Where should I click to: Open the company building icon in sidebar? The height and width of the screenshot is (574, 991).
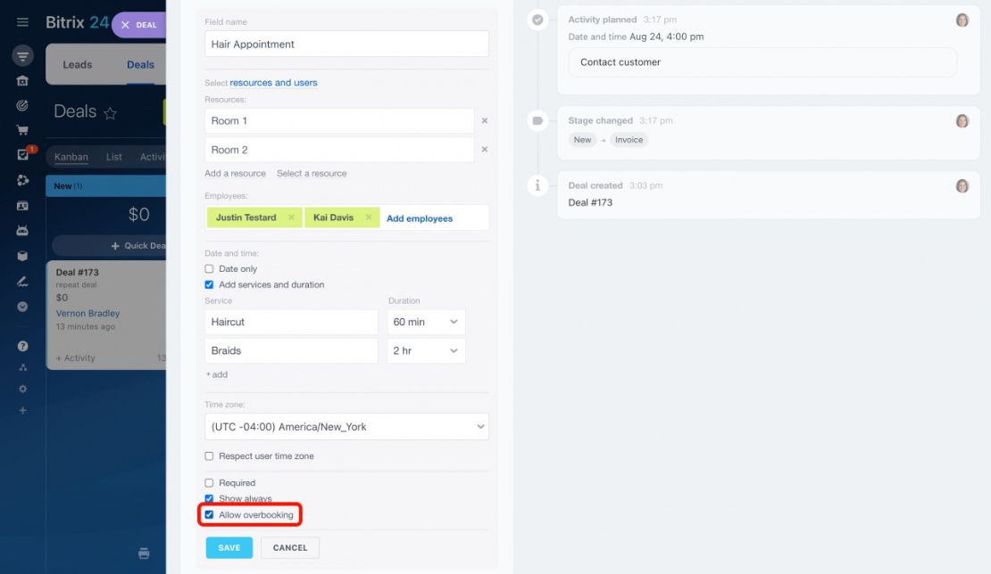pyautogui.click(x=22, y=81)
